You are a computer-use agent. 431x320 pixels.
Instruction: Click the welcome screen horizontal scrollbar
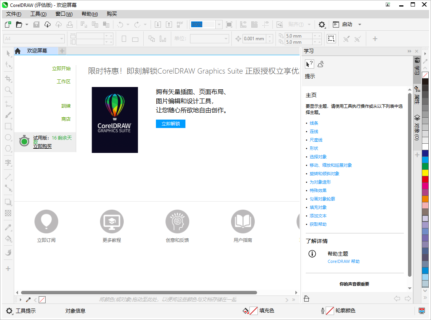pos(139,292)
